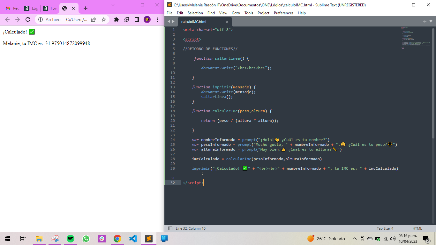The width and height of the screenshot is (436, 245).
Task: Click 'imcCalculado' at start of line 28
Action: [x=206, y=159]
